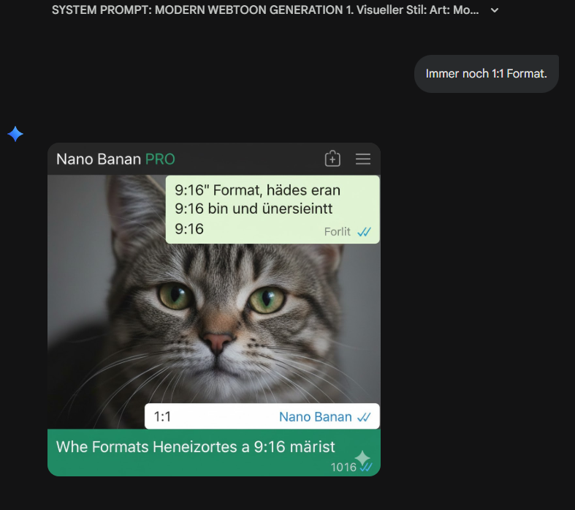This screenshot has height=510, width=575.
Task: Click the sparkle watermark on the green bar
Action: coord(362,458)
